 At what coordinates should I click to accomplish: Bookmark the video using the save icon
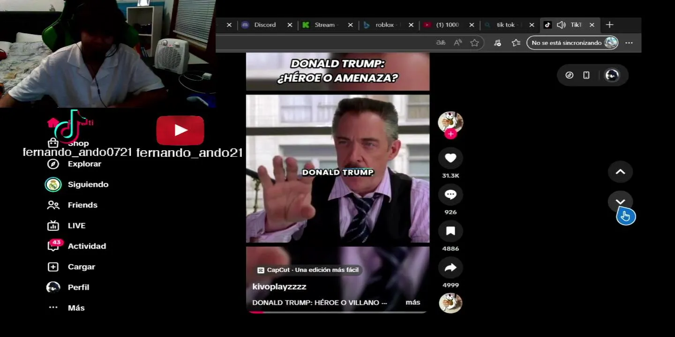[450, 231]
